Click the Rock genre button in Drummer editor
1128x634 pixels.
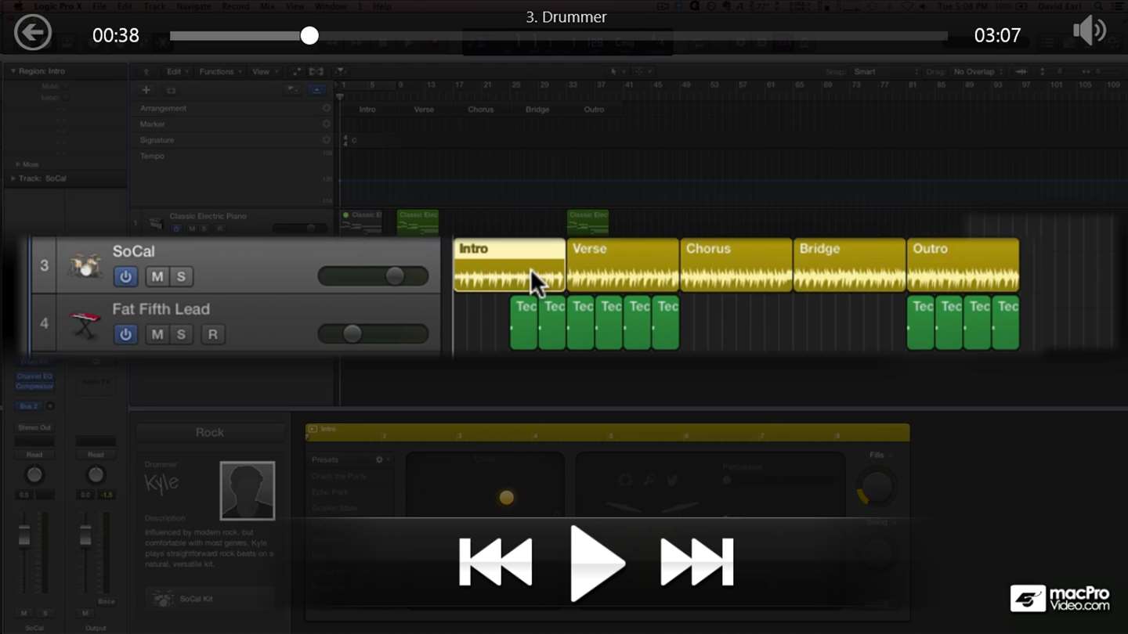(x=210, y=432)
